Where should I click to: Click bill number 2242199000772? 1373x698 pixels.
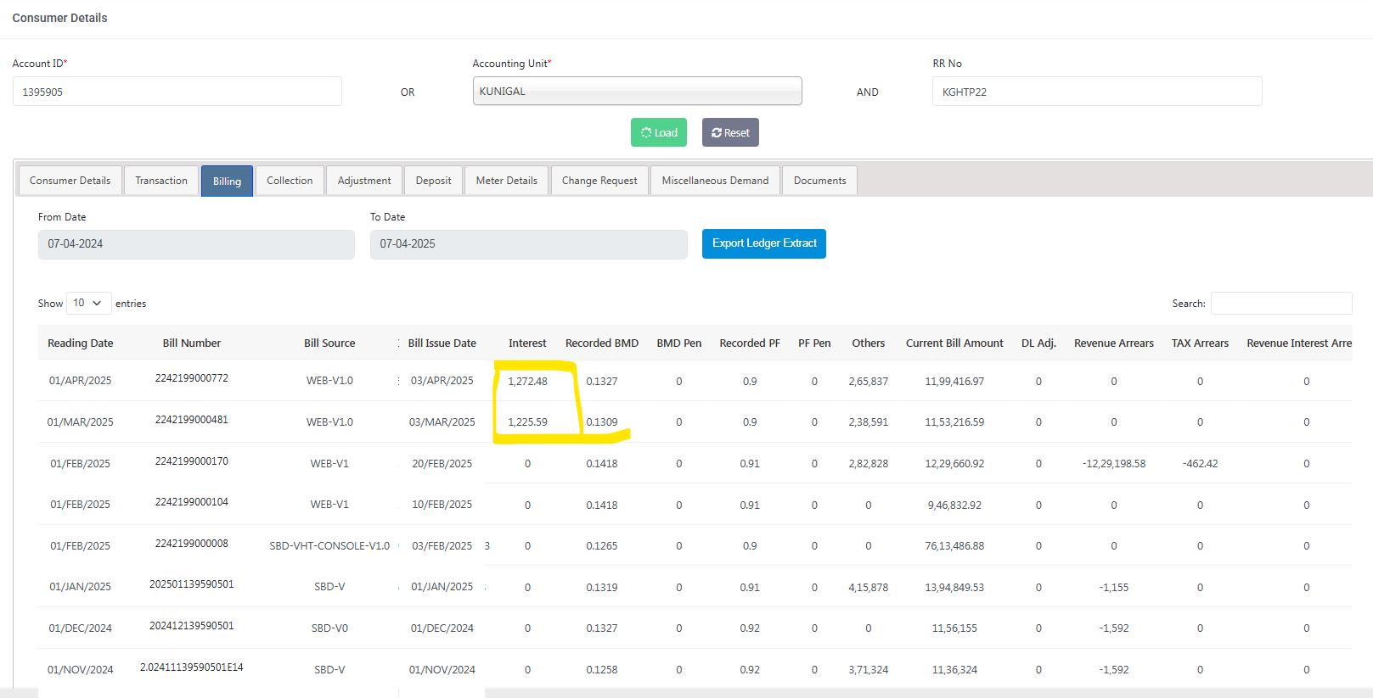click(192, 378)
